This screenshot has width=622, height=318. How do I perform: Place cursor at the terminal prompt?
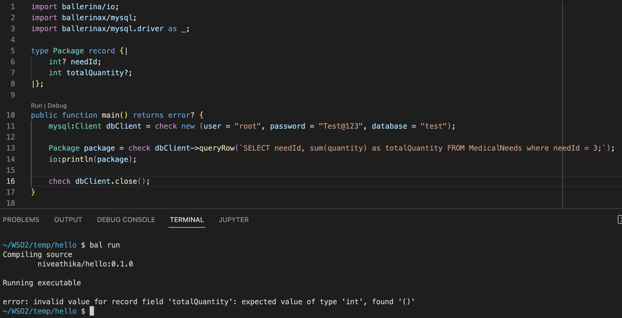coord(92,311)
